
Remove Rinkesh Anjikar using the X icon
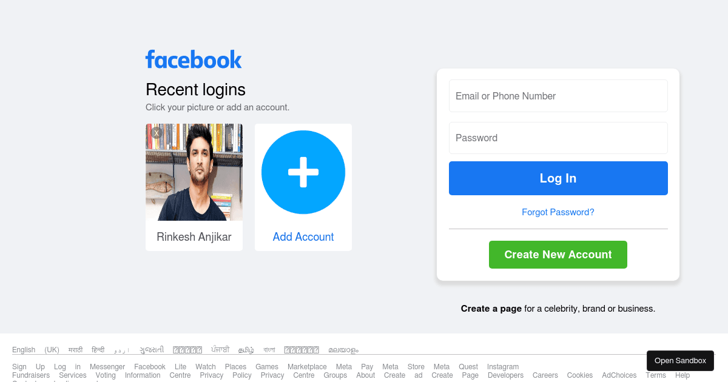(x=156, y=132)
